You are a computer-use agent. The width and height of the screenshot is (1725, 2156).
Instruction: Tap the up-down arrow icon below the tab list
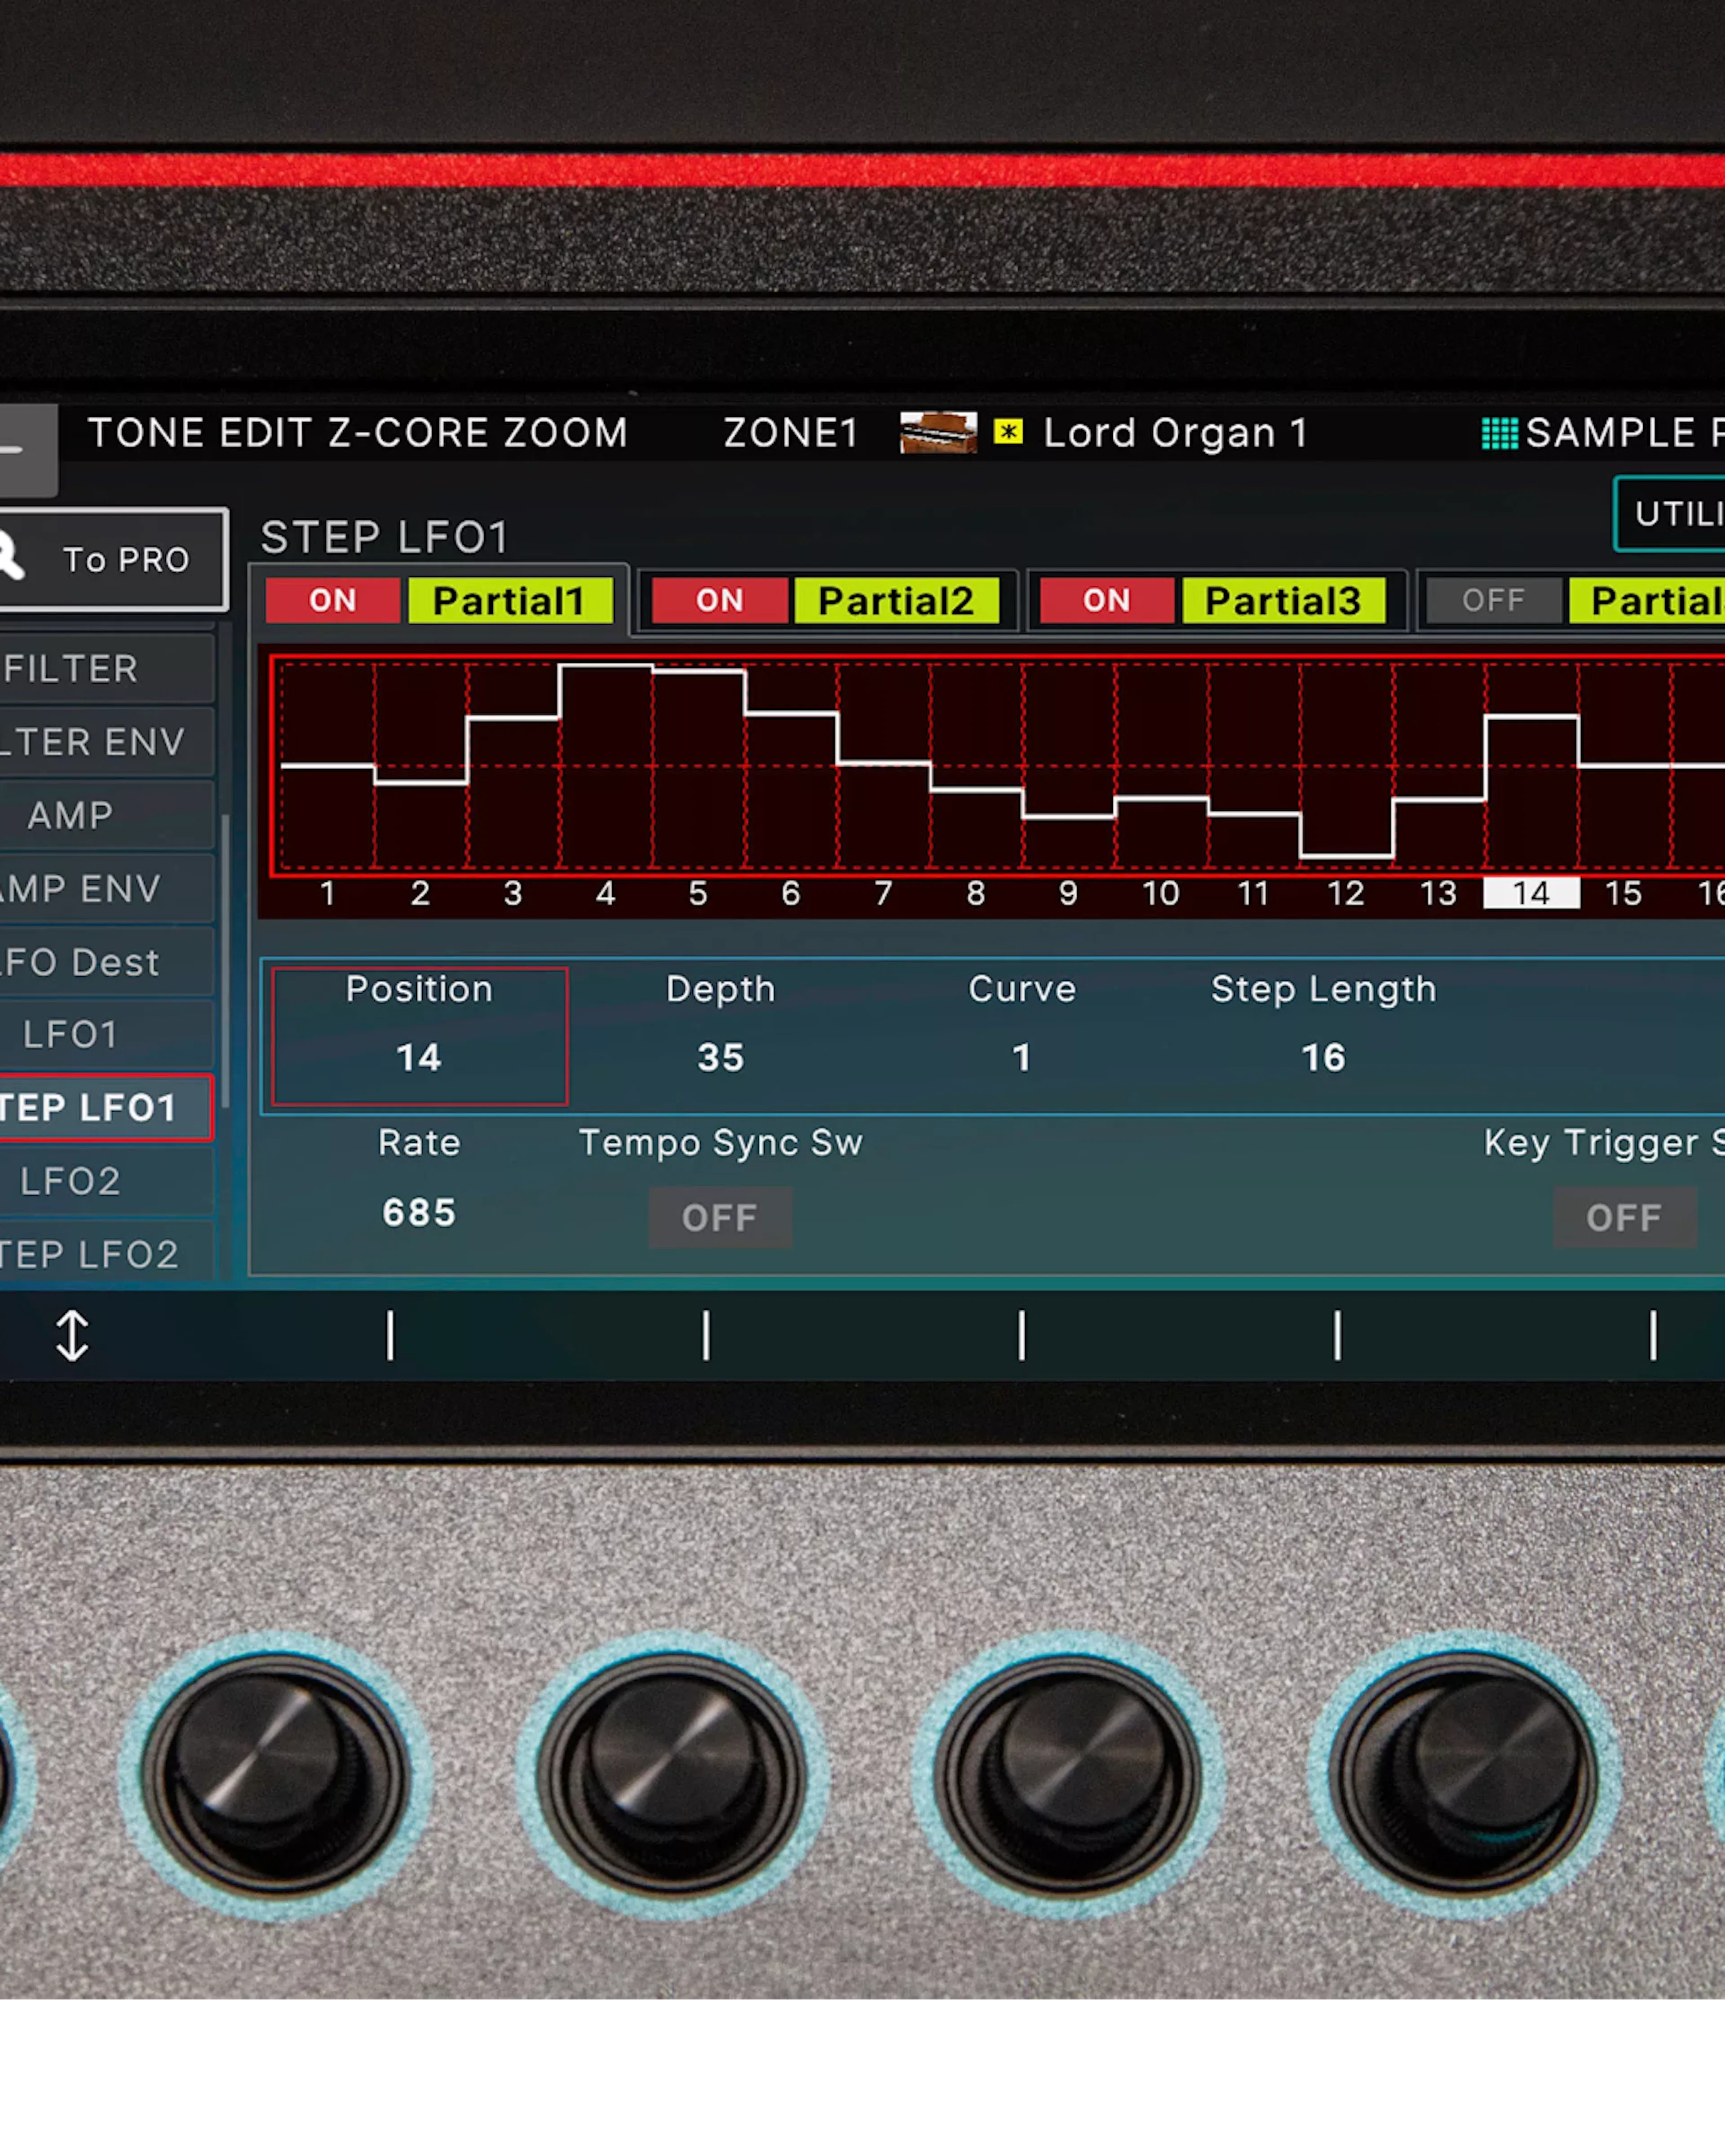[x=72, y=1336]
